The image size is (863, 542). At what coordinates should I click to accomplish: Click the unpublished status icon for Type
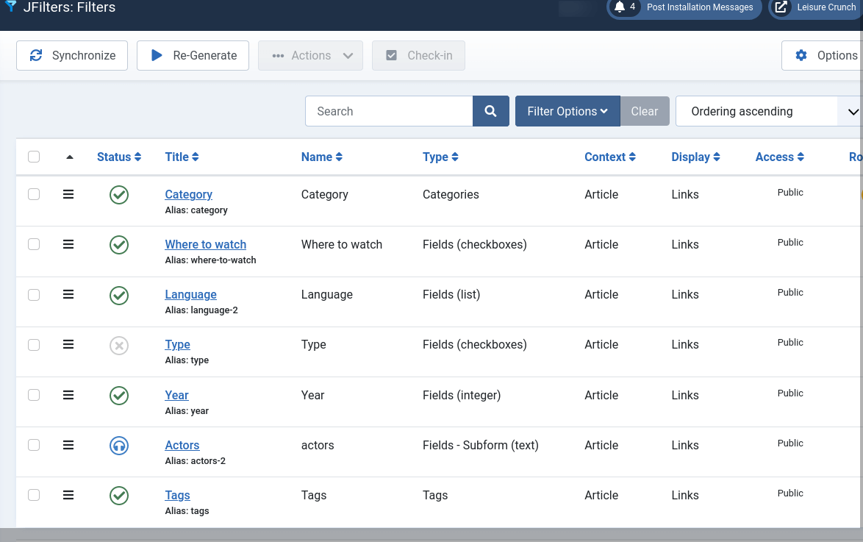click(x=119, y=346)
